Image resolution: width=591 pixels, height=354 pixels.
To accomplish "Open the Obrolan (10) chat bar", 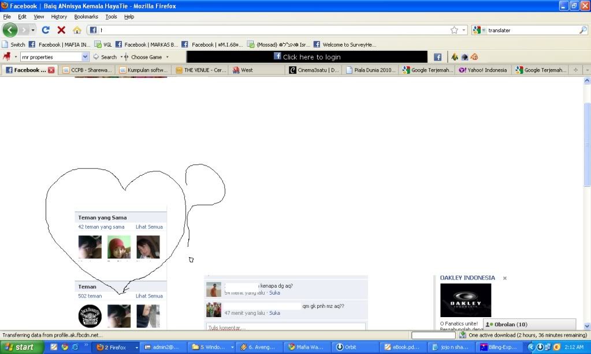I will pos(529,324).
